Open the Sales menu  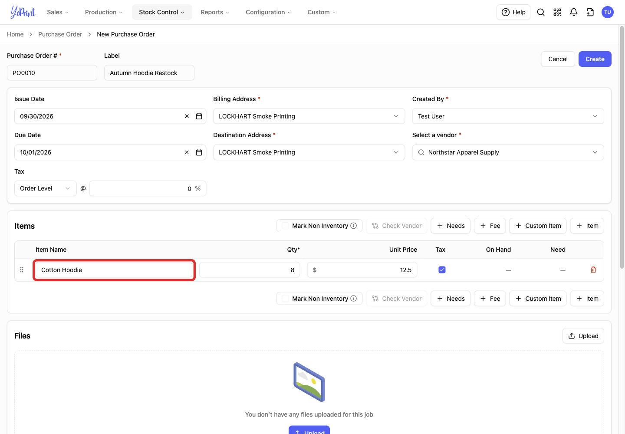point(58,12)
